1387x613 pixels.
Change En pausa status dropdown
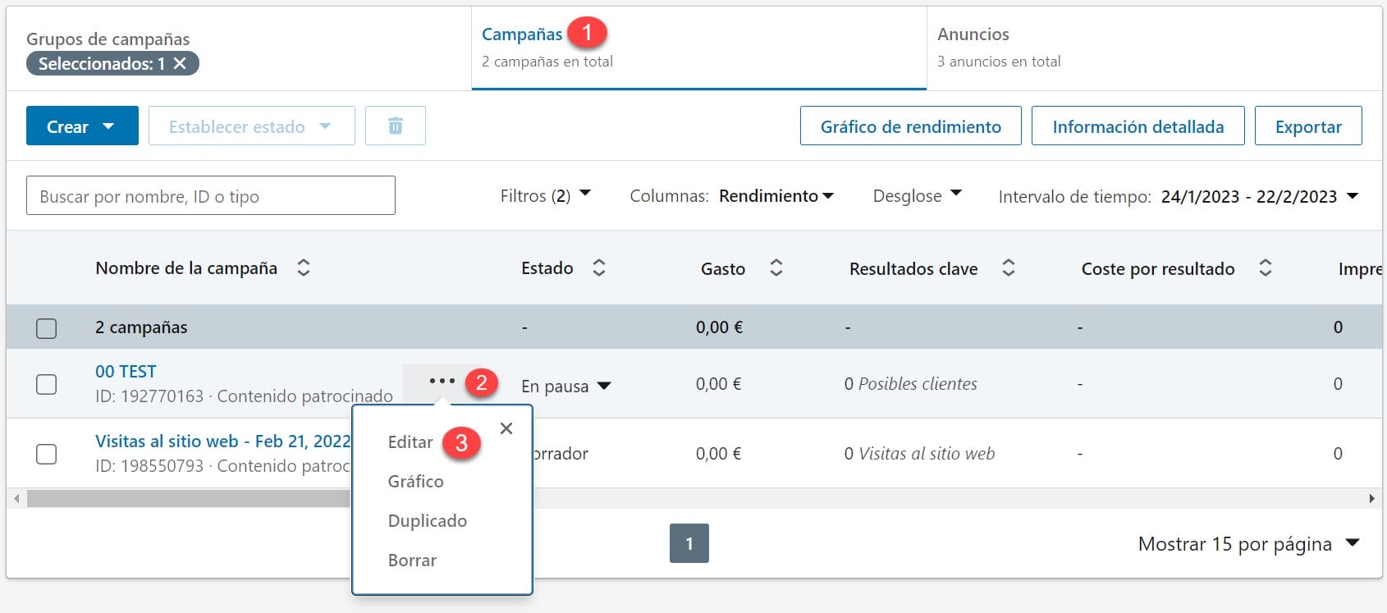tap(566, 386)
